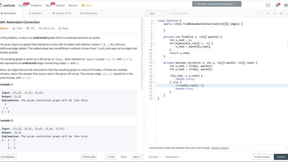Viewport: 288px width, 162px height.
Task: Click the Contribute link
Action: coord(172,157)
